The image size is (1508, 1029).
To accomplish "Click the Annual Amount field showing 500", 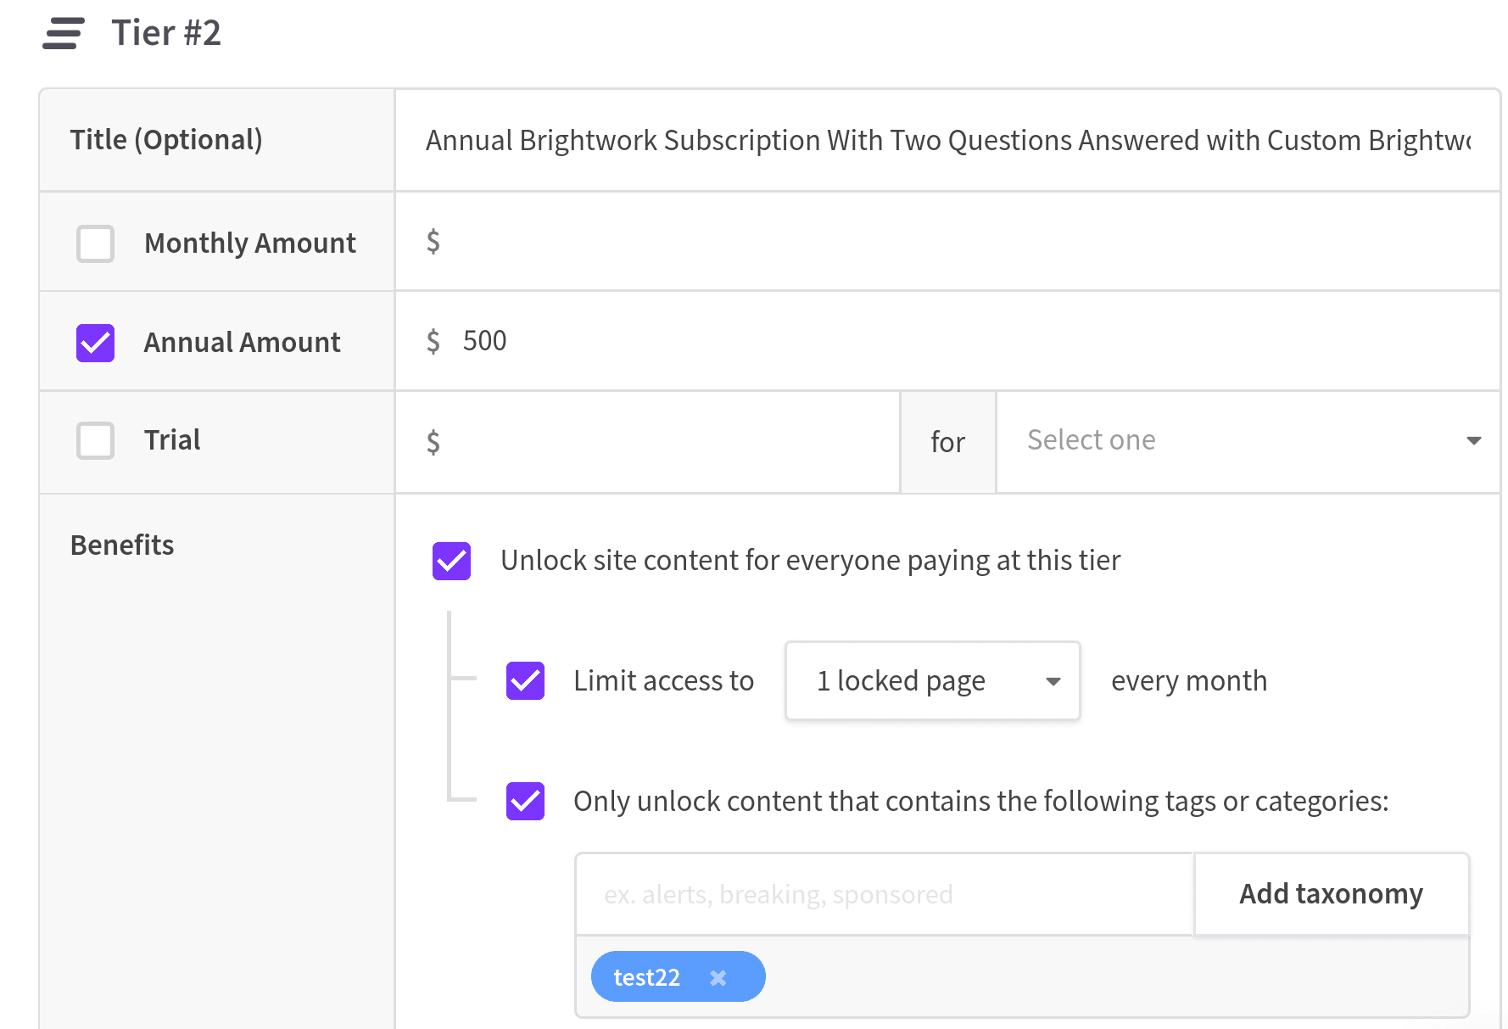I will coord(947,341).
